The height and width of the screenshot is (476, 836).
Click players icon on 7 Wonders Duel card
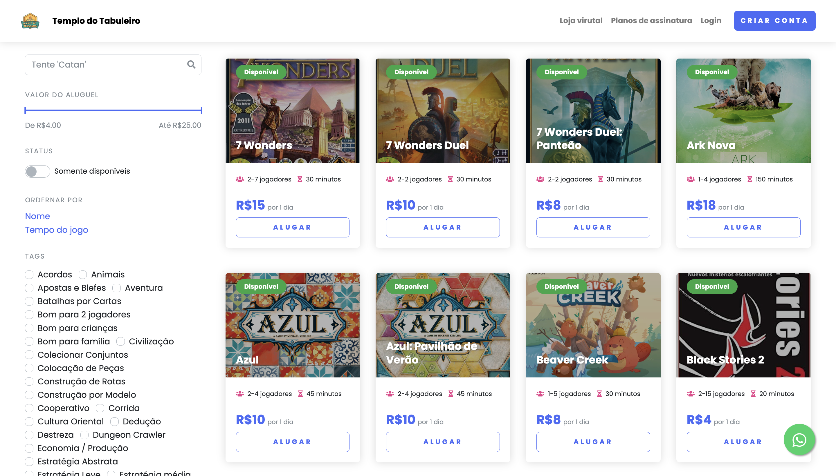click(390, 179)
